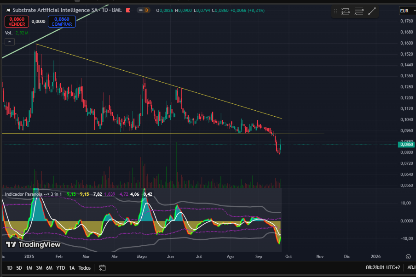Image resolution: width=416 pixels, height=277 pixels.
Task: Select the Todos time range
Action: click(84, 268)
